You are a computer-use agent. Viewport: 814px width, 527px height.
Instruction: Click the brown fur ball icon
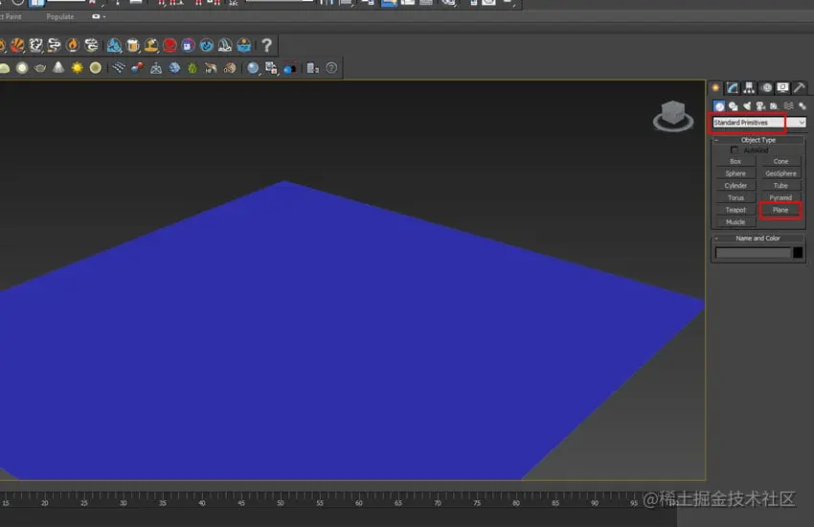tap(230, 68)
